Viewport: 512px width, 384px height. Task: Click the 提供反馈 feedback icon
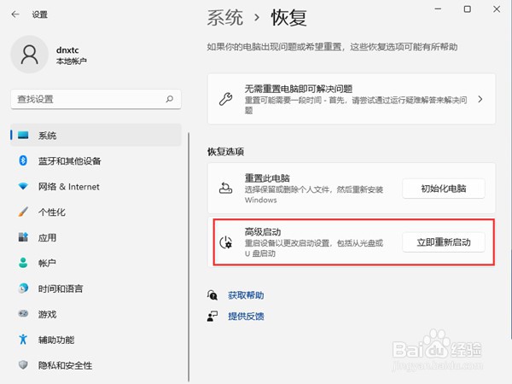point(212,316)
